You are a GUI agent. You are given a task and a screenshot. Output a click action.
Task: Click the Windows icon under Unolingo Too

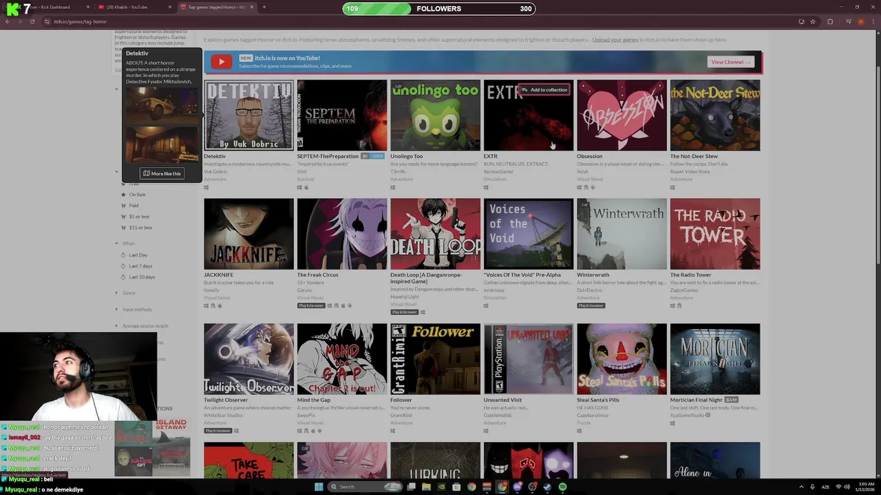click(x=392, y=187)
